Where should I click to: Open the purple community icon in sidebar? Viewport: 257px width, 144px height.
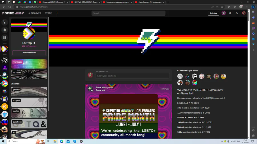click(5, 68)
